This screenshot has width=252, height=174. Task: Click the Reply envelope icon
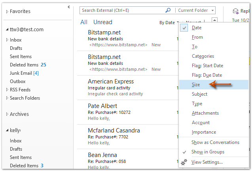click(236, 11)
